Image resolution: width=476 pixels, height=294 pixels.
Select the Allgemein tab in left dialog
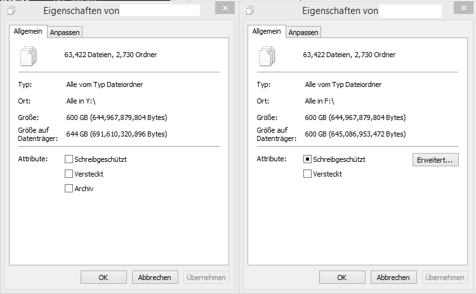[28, 31]
